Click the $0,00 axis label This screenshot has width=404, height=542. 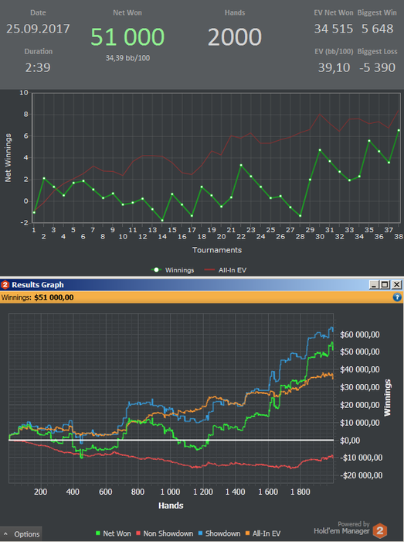click(x=350, y=441)
